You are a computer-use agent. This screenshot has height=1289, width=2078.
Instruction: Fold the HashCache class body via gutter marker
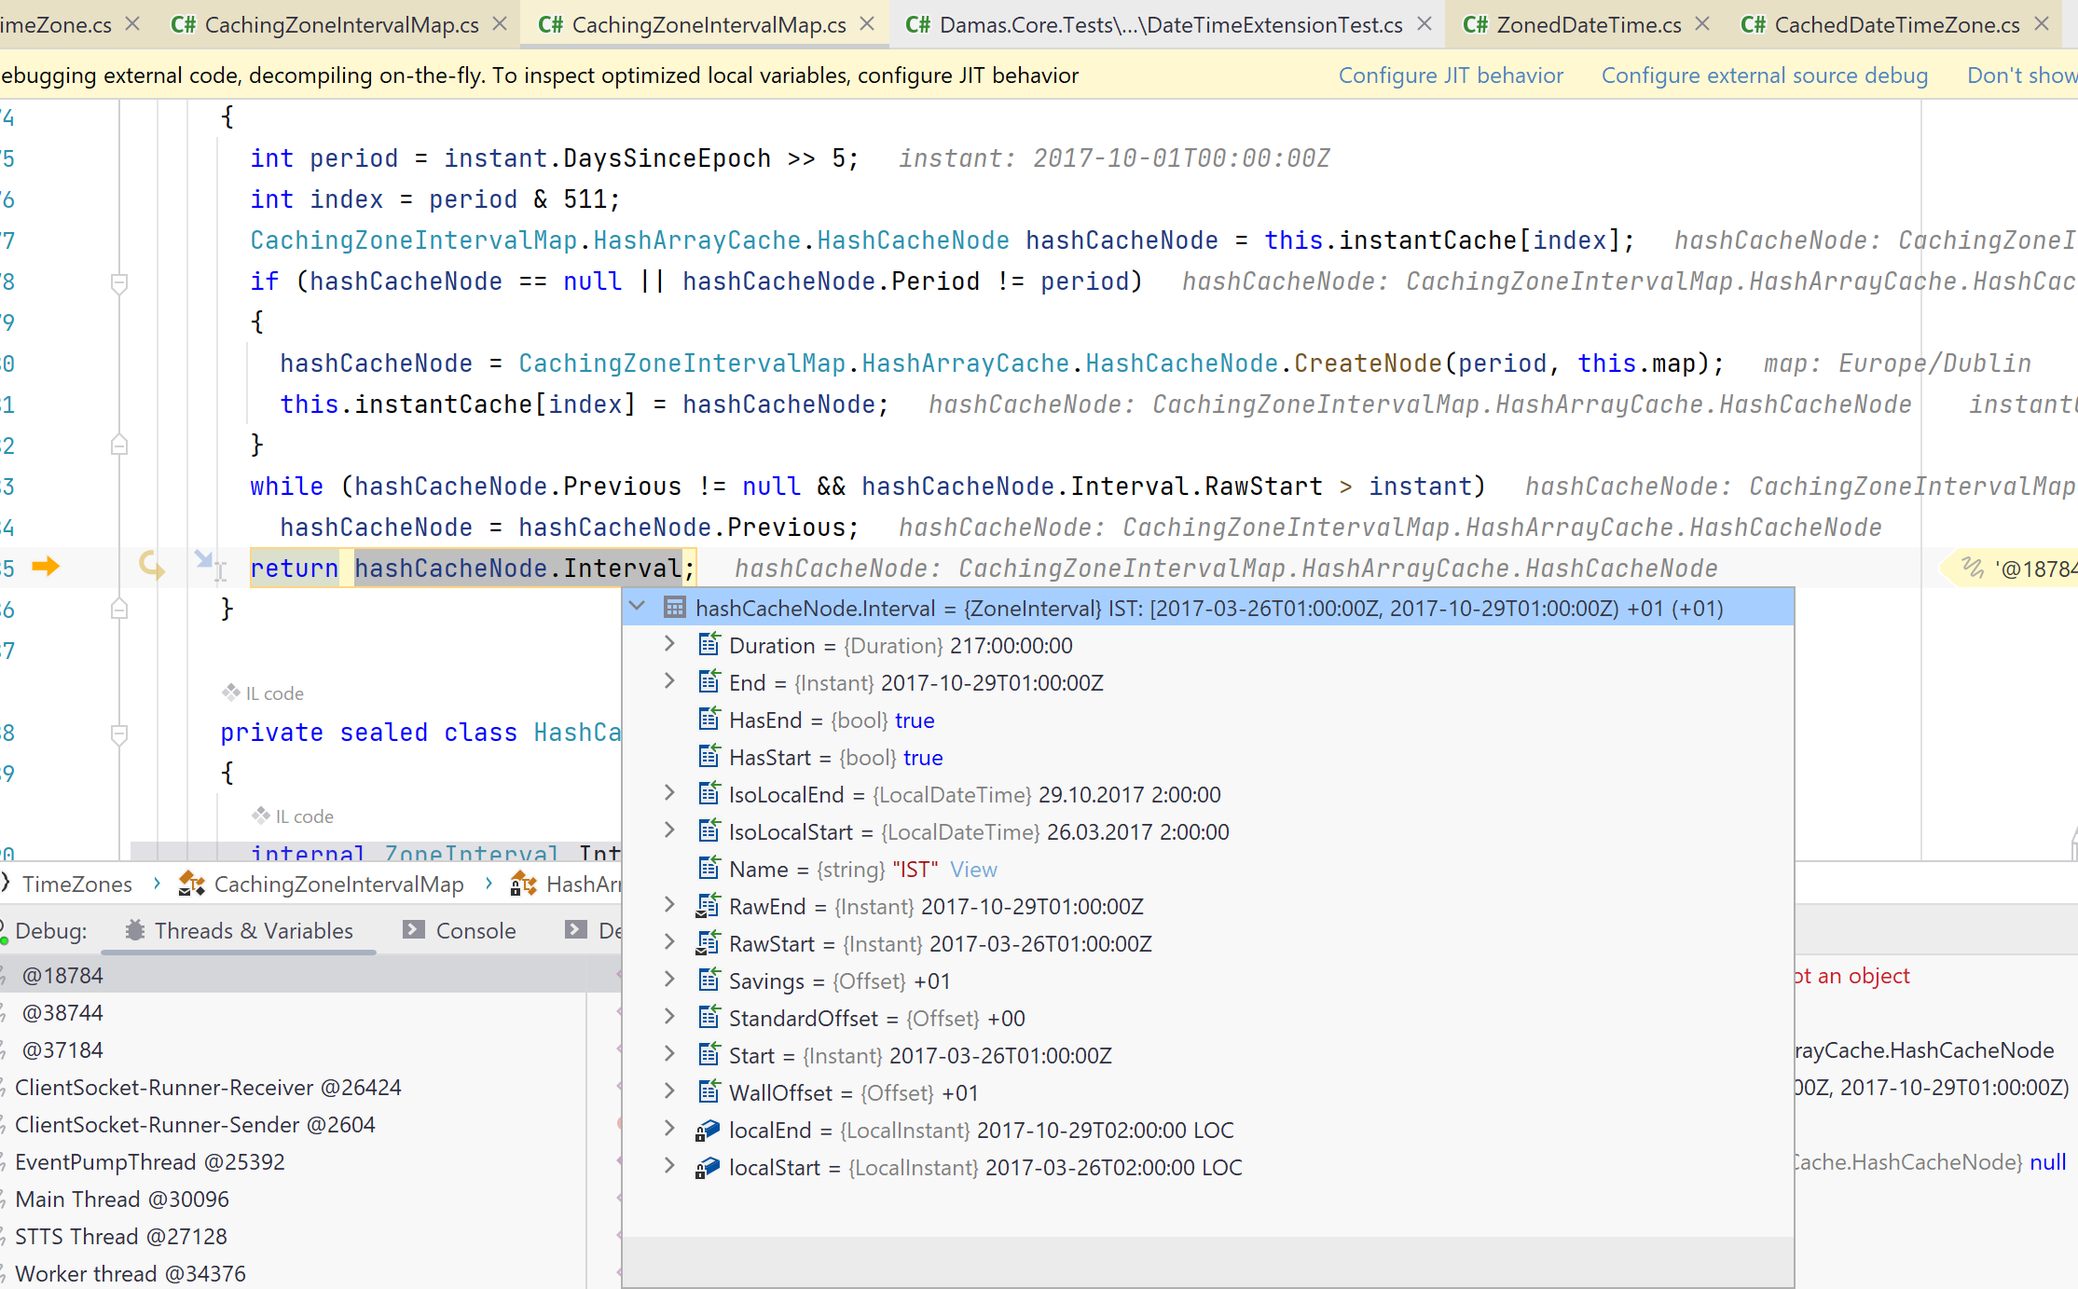pos(118,733)
